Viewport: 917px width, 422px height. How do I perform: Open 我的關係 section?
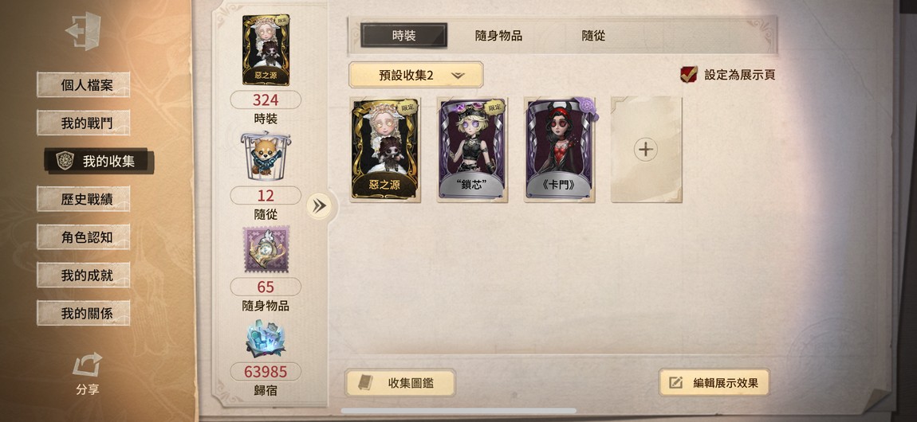pos(84,314)
